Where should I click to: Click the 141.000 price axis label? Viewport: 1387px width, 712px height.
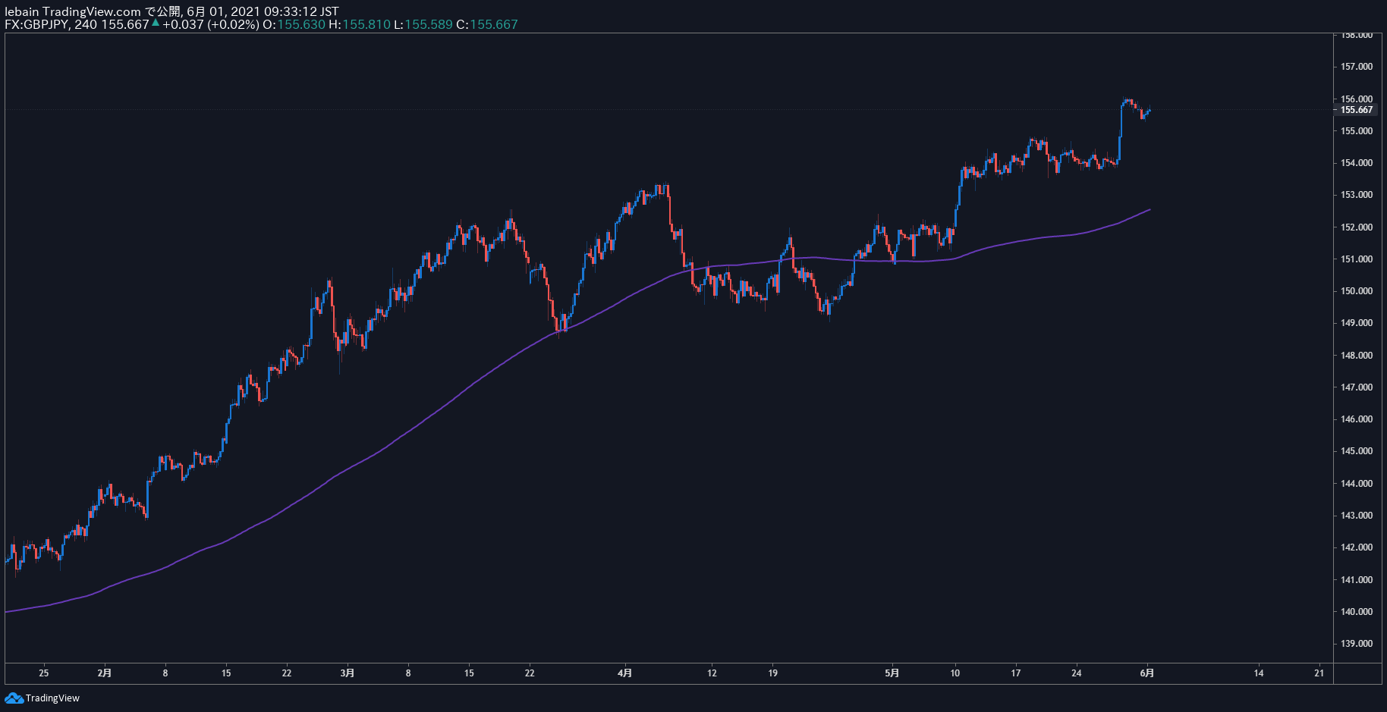click(x=1357, y=580)
